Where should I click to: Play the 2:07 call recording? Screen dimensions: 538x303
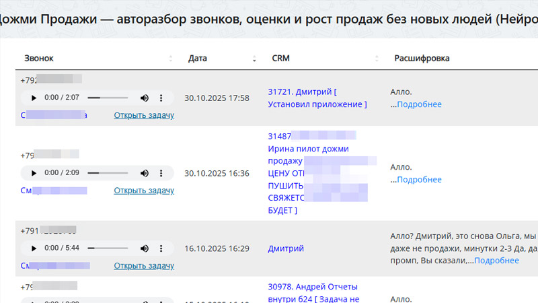[x=34, y=98]
